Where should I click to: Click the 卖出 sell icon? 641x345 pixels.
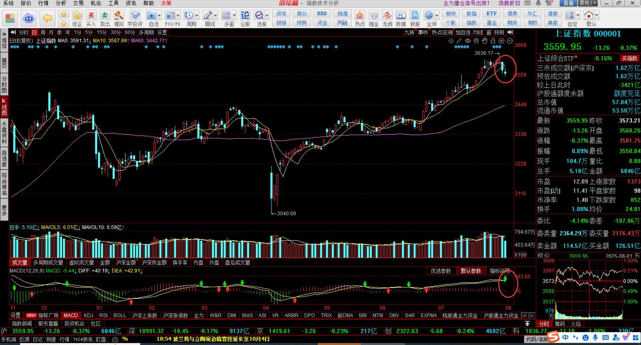(105, 18)
